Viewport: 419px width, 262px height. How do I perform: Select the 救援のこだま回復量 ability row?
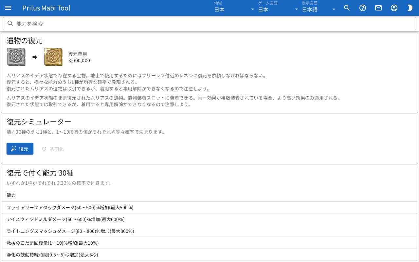click(209, 243)
